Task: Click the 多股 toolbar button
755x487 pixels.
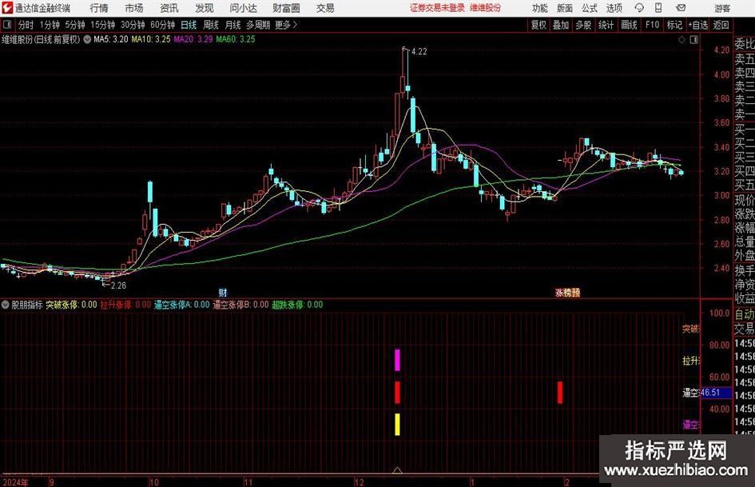Action: click(583, 25)
